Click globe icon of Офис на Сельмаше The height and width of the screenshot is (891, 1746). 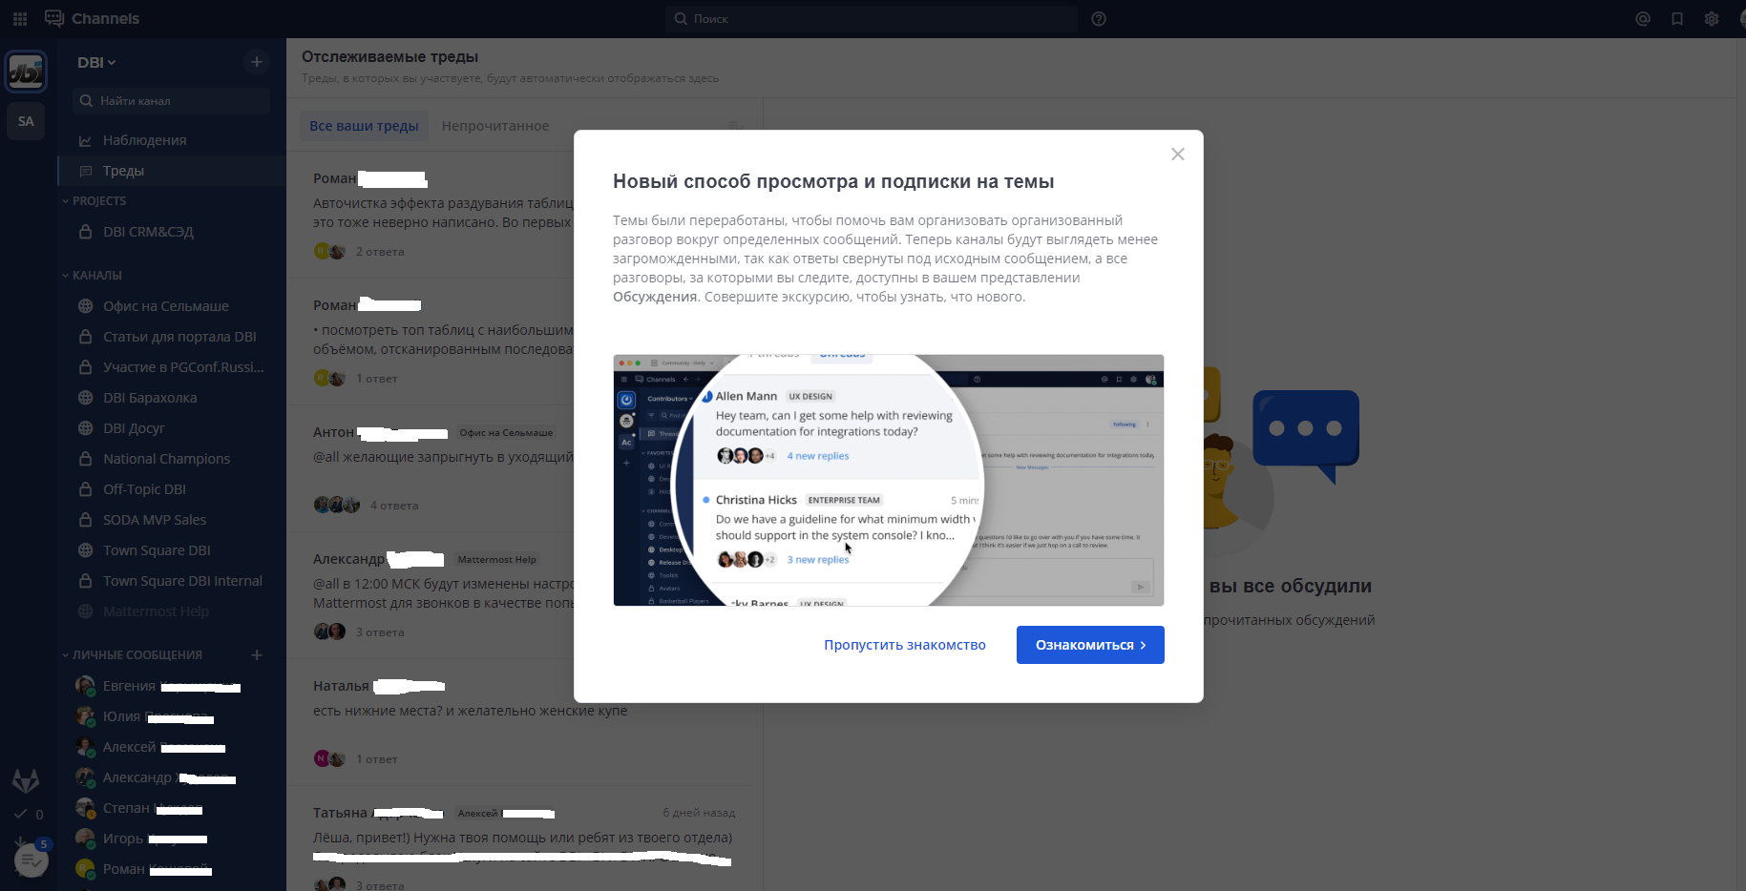(85, 306)
